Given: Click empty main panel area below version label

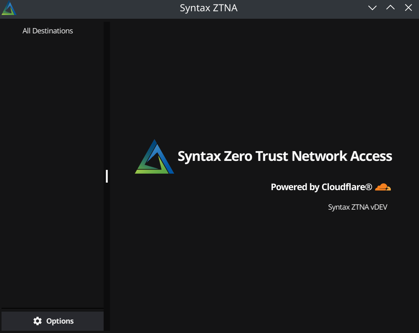Looking at the screenshot, I should 263,270.
